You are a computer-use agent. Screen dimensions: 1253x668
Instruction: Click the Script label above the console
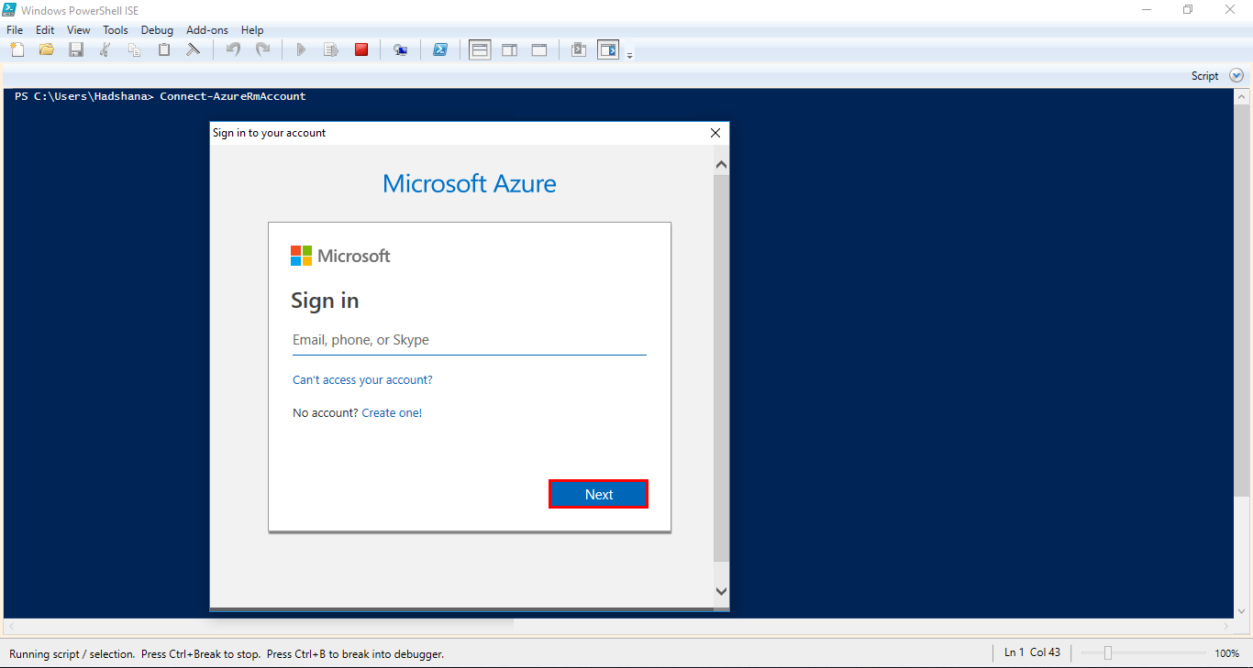tap(1204, 76)
